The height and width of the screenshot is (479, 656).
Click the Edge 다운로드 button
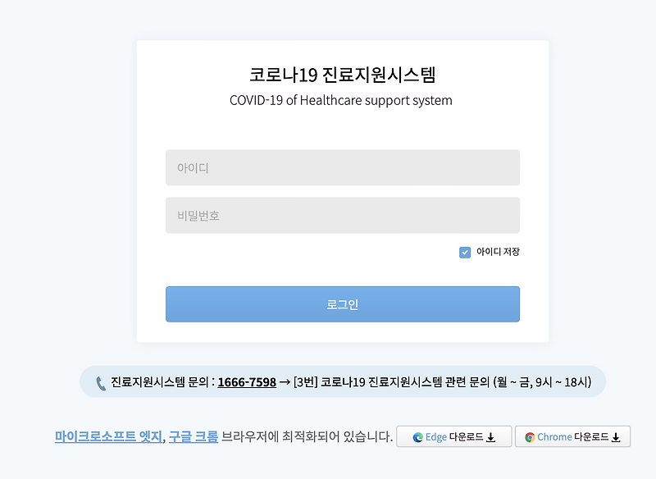click(x=453, y=436)
